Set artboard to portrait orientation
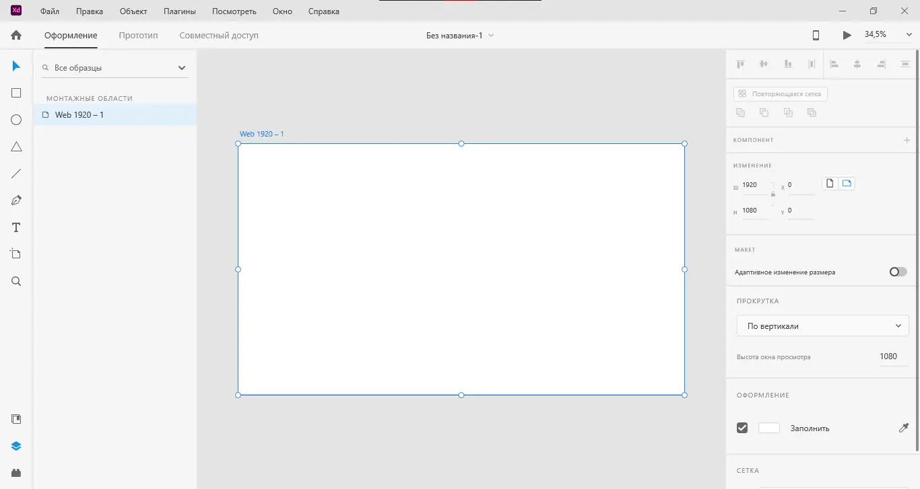Viewport: 920px width, 489px height. pyautogui.click(x=830, y=183)
